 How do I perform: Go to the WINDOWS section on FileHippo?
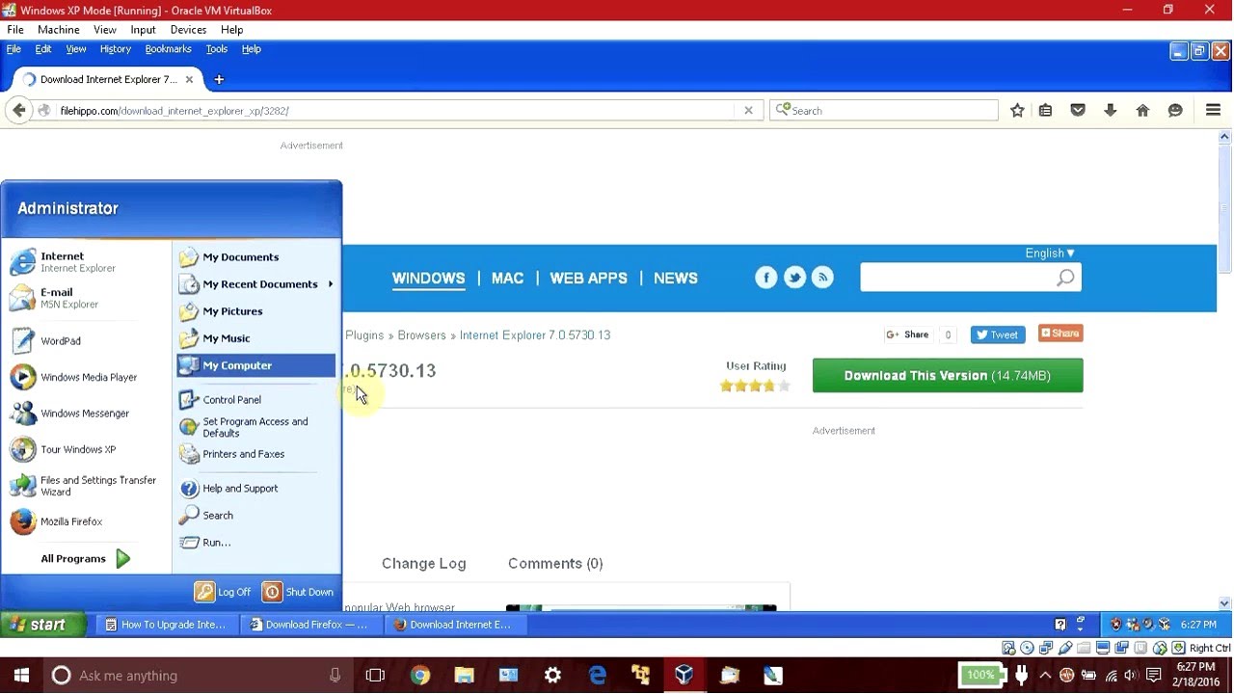(429, 279)
